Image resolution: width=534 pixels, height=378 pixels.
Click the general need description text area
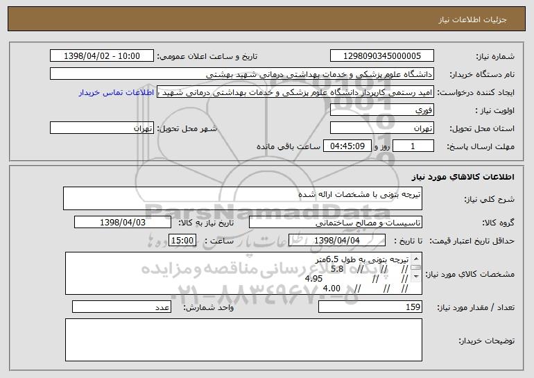243,198
